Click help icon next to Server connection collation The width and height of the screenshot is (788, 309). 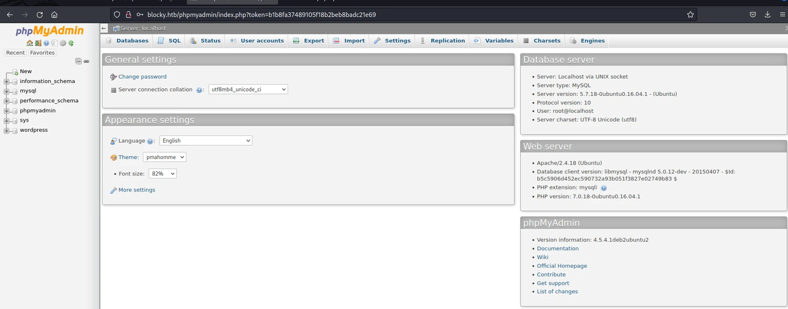pos(199,90)
